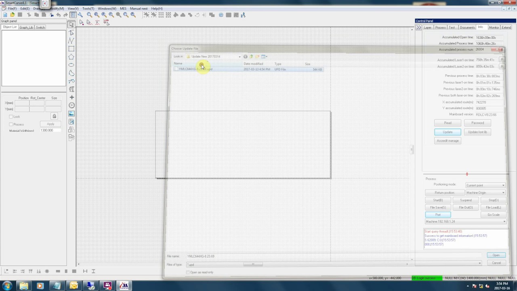Click the redo arrow icon

pyautogui.click(x=66, y=15)
